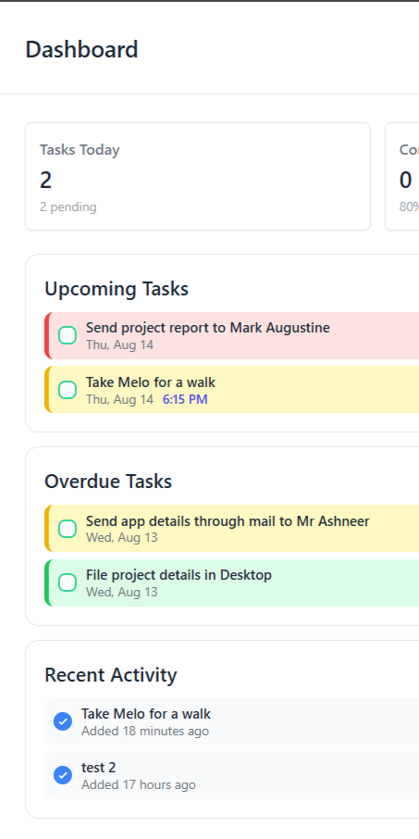Click the Dashboard page heading

coord(81,50)
